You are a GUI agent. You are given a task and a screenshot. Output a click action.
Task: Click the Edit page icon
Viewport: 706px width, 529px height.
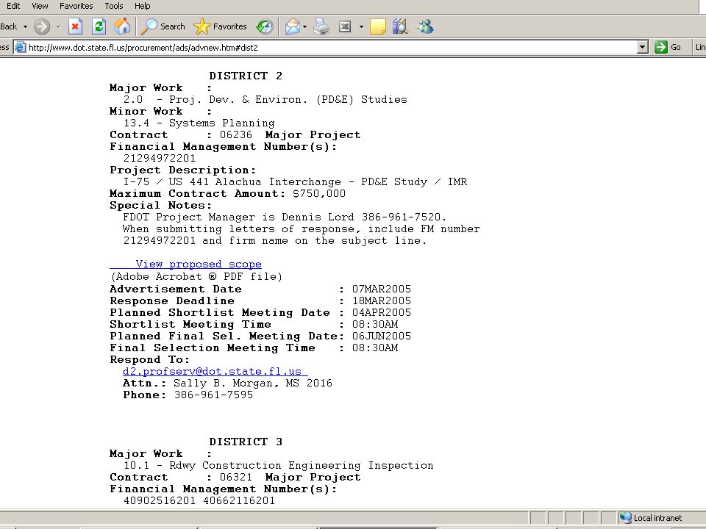(345, 26)
